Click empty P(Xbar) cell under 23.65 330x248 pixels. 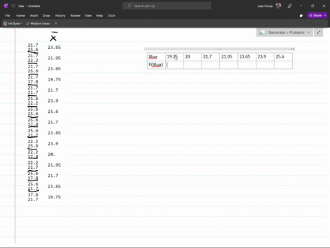pyautogui.click(x=247, y=65)
